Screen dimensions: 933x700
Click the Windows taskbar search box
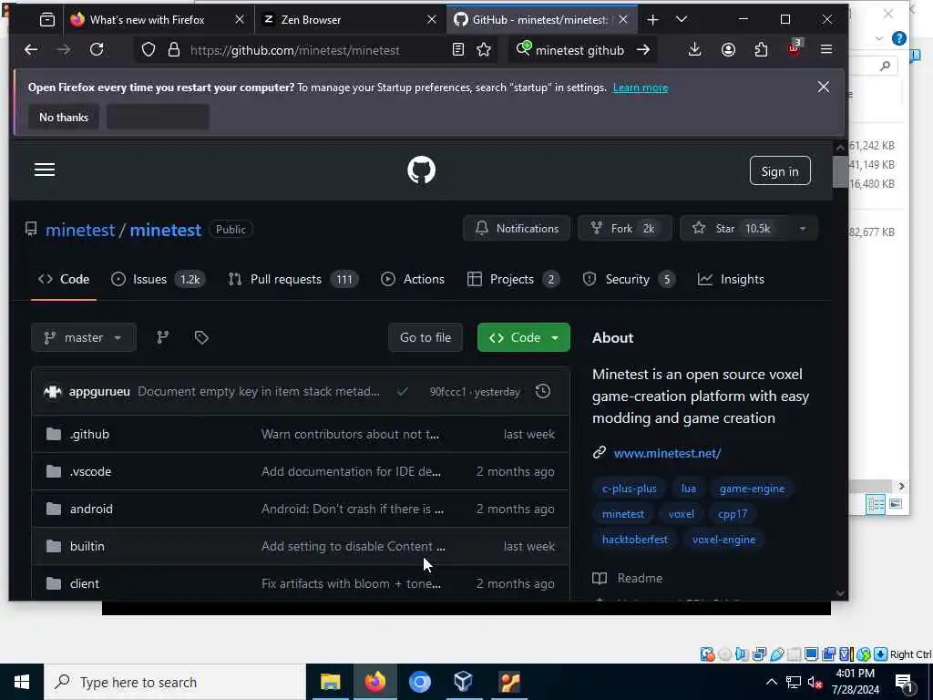[x=175, y=682]
